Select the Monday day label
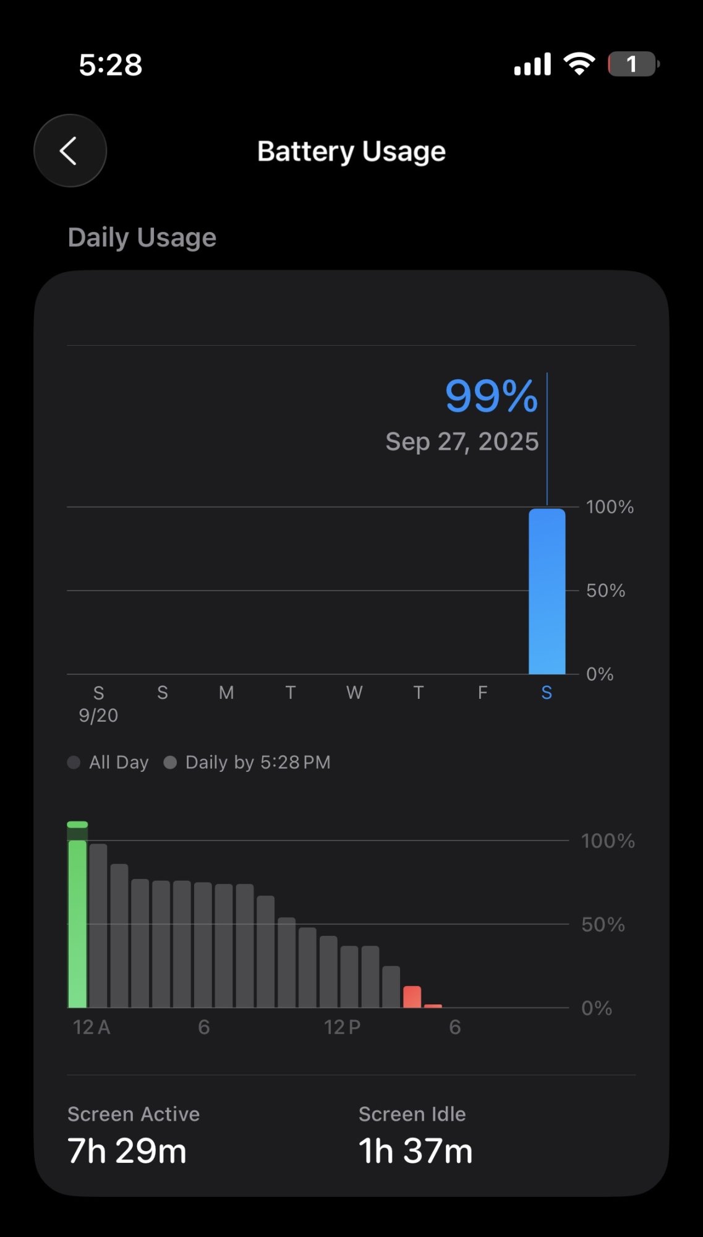This screenshot has width=703, height=1237. point(226,693)
